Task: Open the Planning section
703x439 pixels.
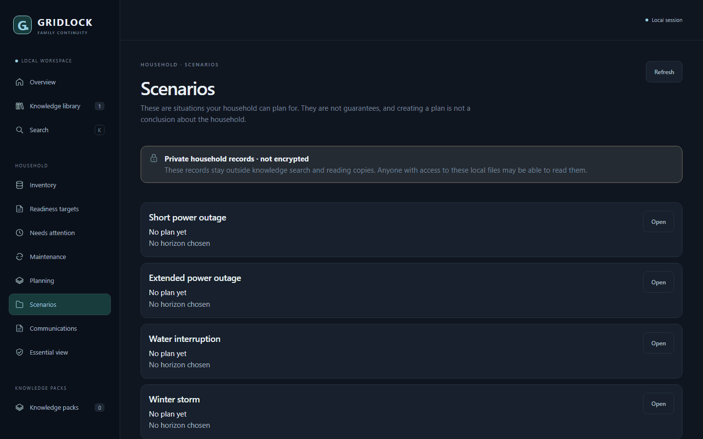Action: [x=60, y=280]
